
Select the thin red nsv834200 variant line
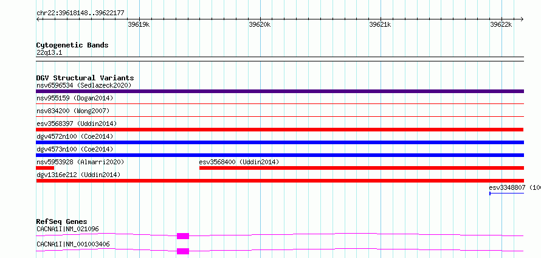(280, 116)
